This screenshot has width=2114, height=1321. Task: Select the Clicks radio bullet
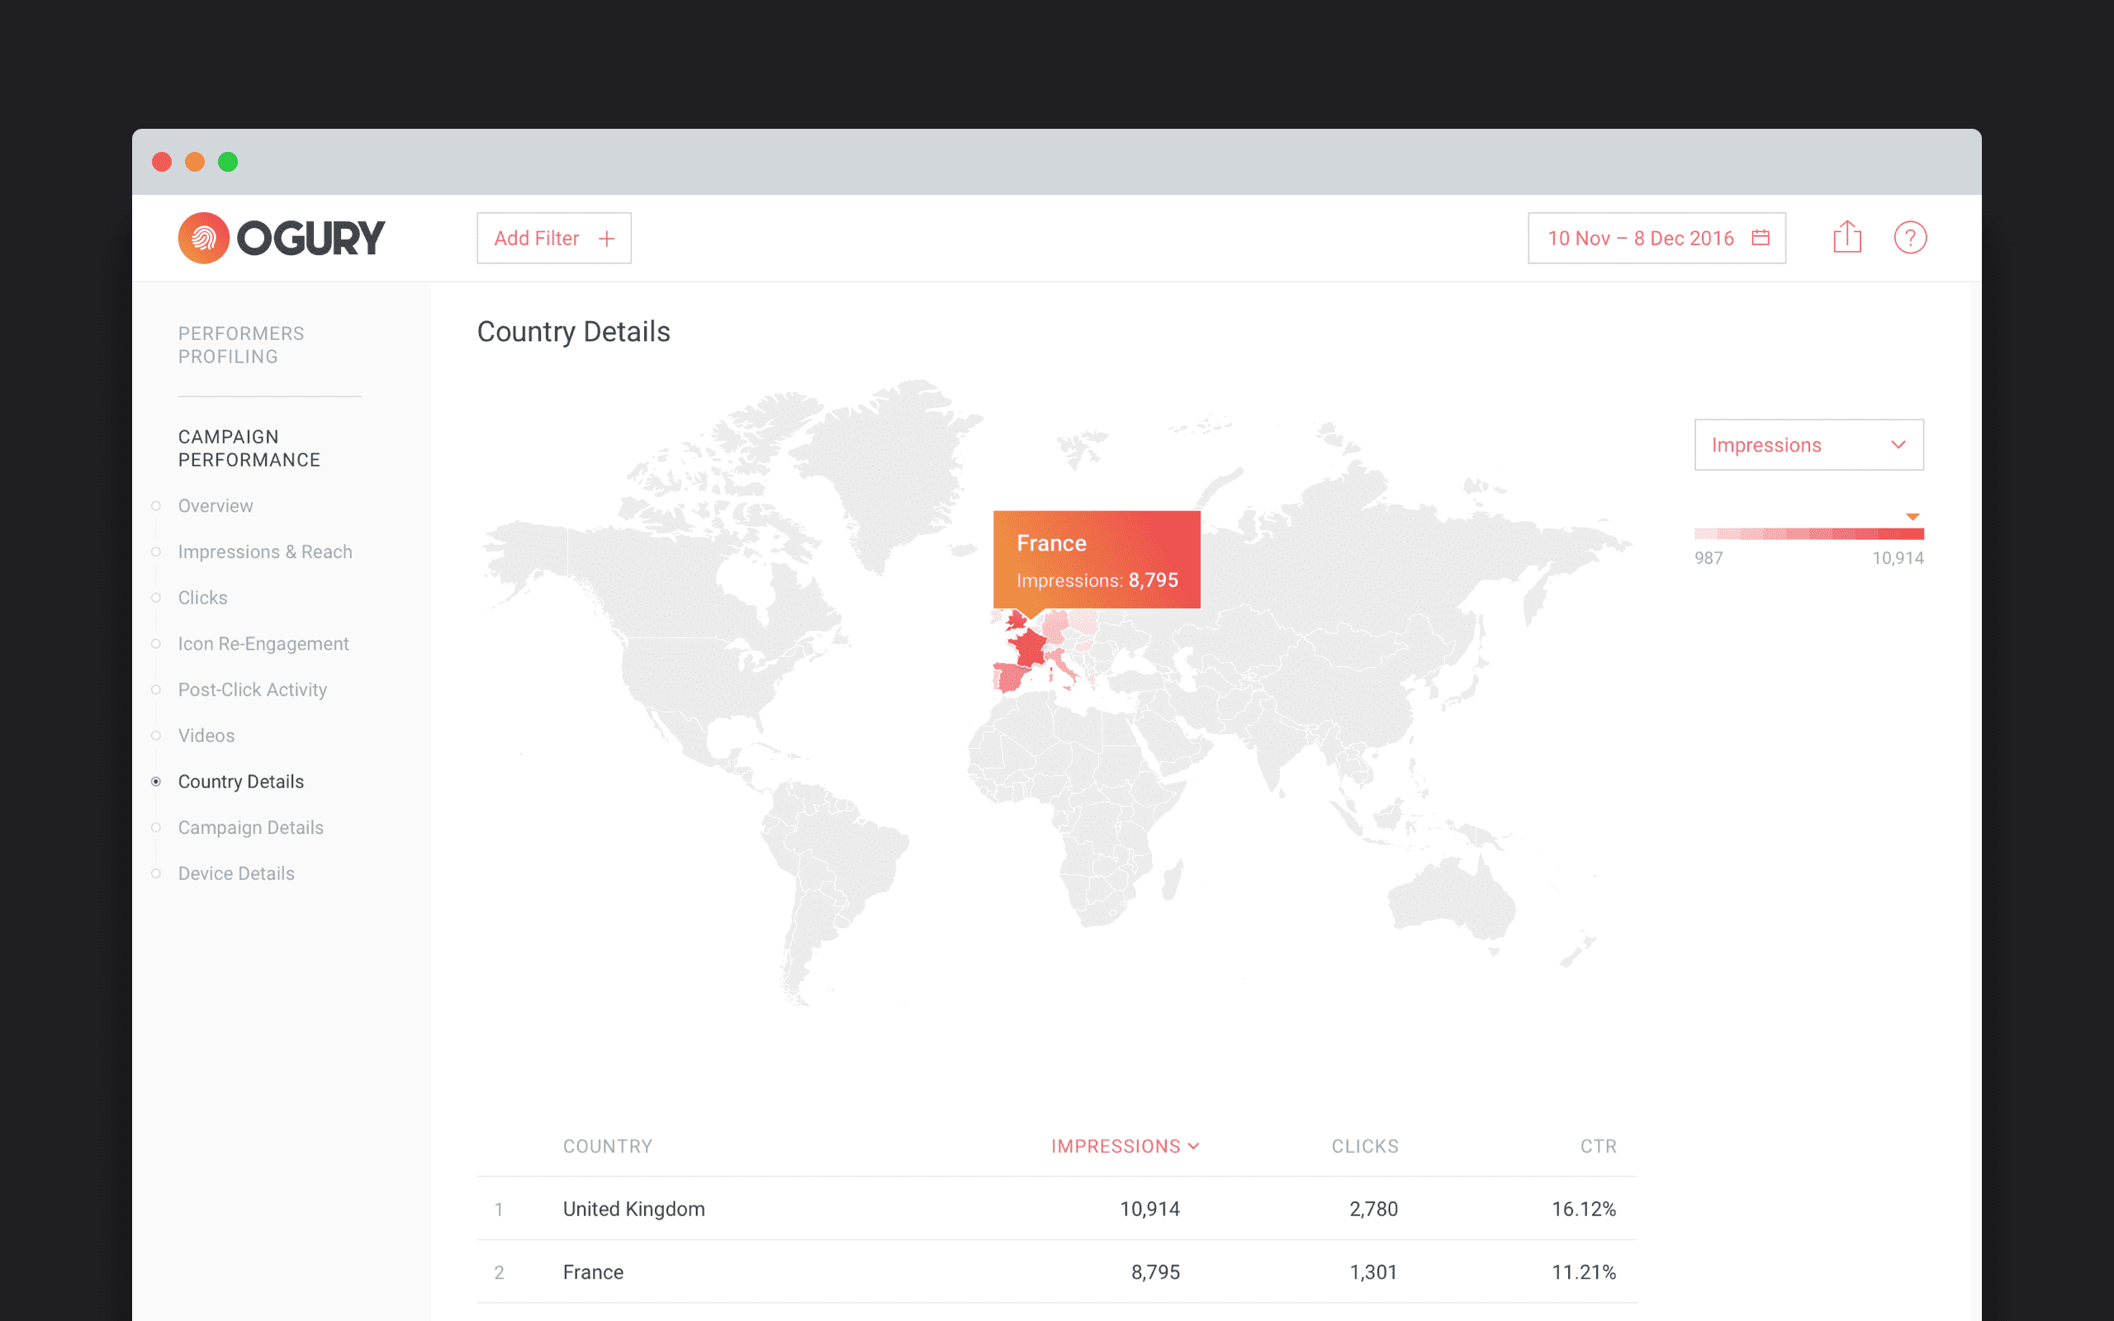pos(155,598)
